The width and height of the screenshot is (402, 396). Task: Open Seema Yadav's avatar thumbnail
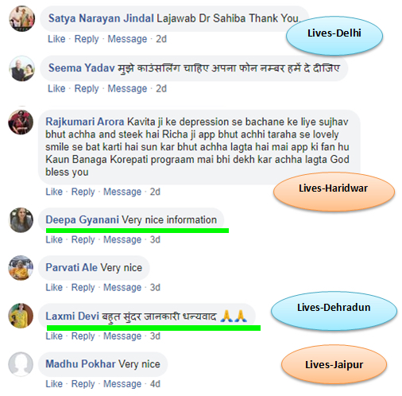[x=22, y=68]
